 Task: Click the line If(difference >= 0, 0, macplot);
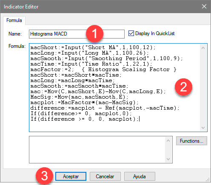tap(85, 119)
